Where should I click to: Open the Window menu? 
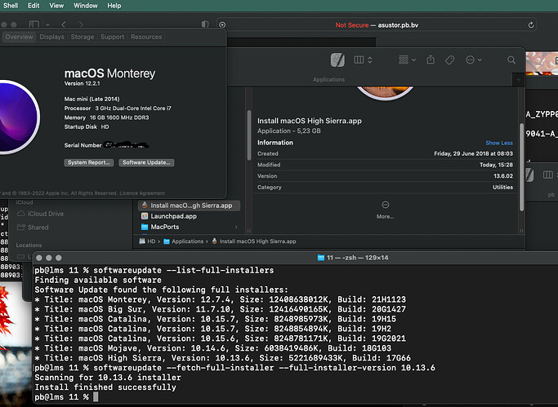86,6
